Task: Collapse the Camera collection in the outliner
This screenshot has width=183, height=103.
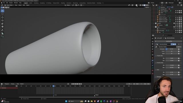Action: click(x=154, y=23)
